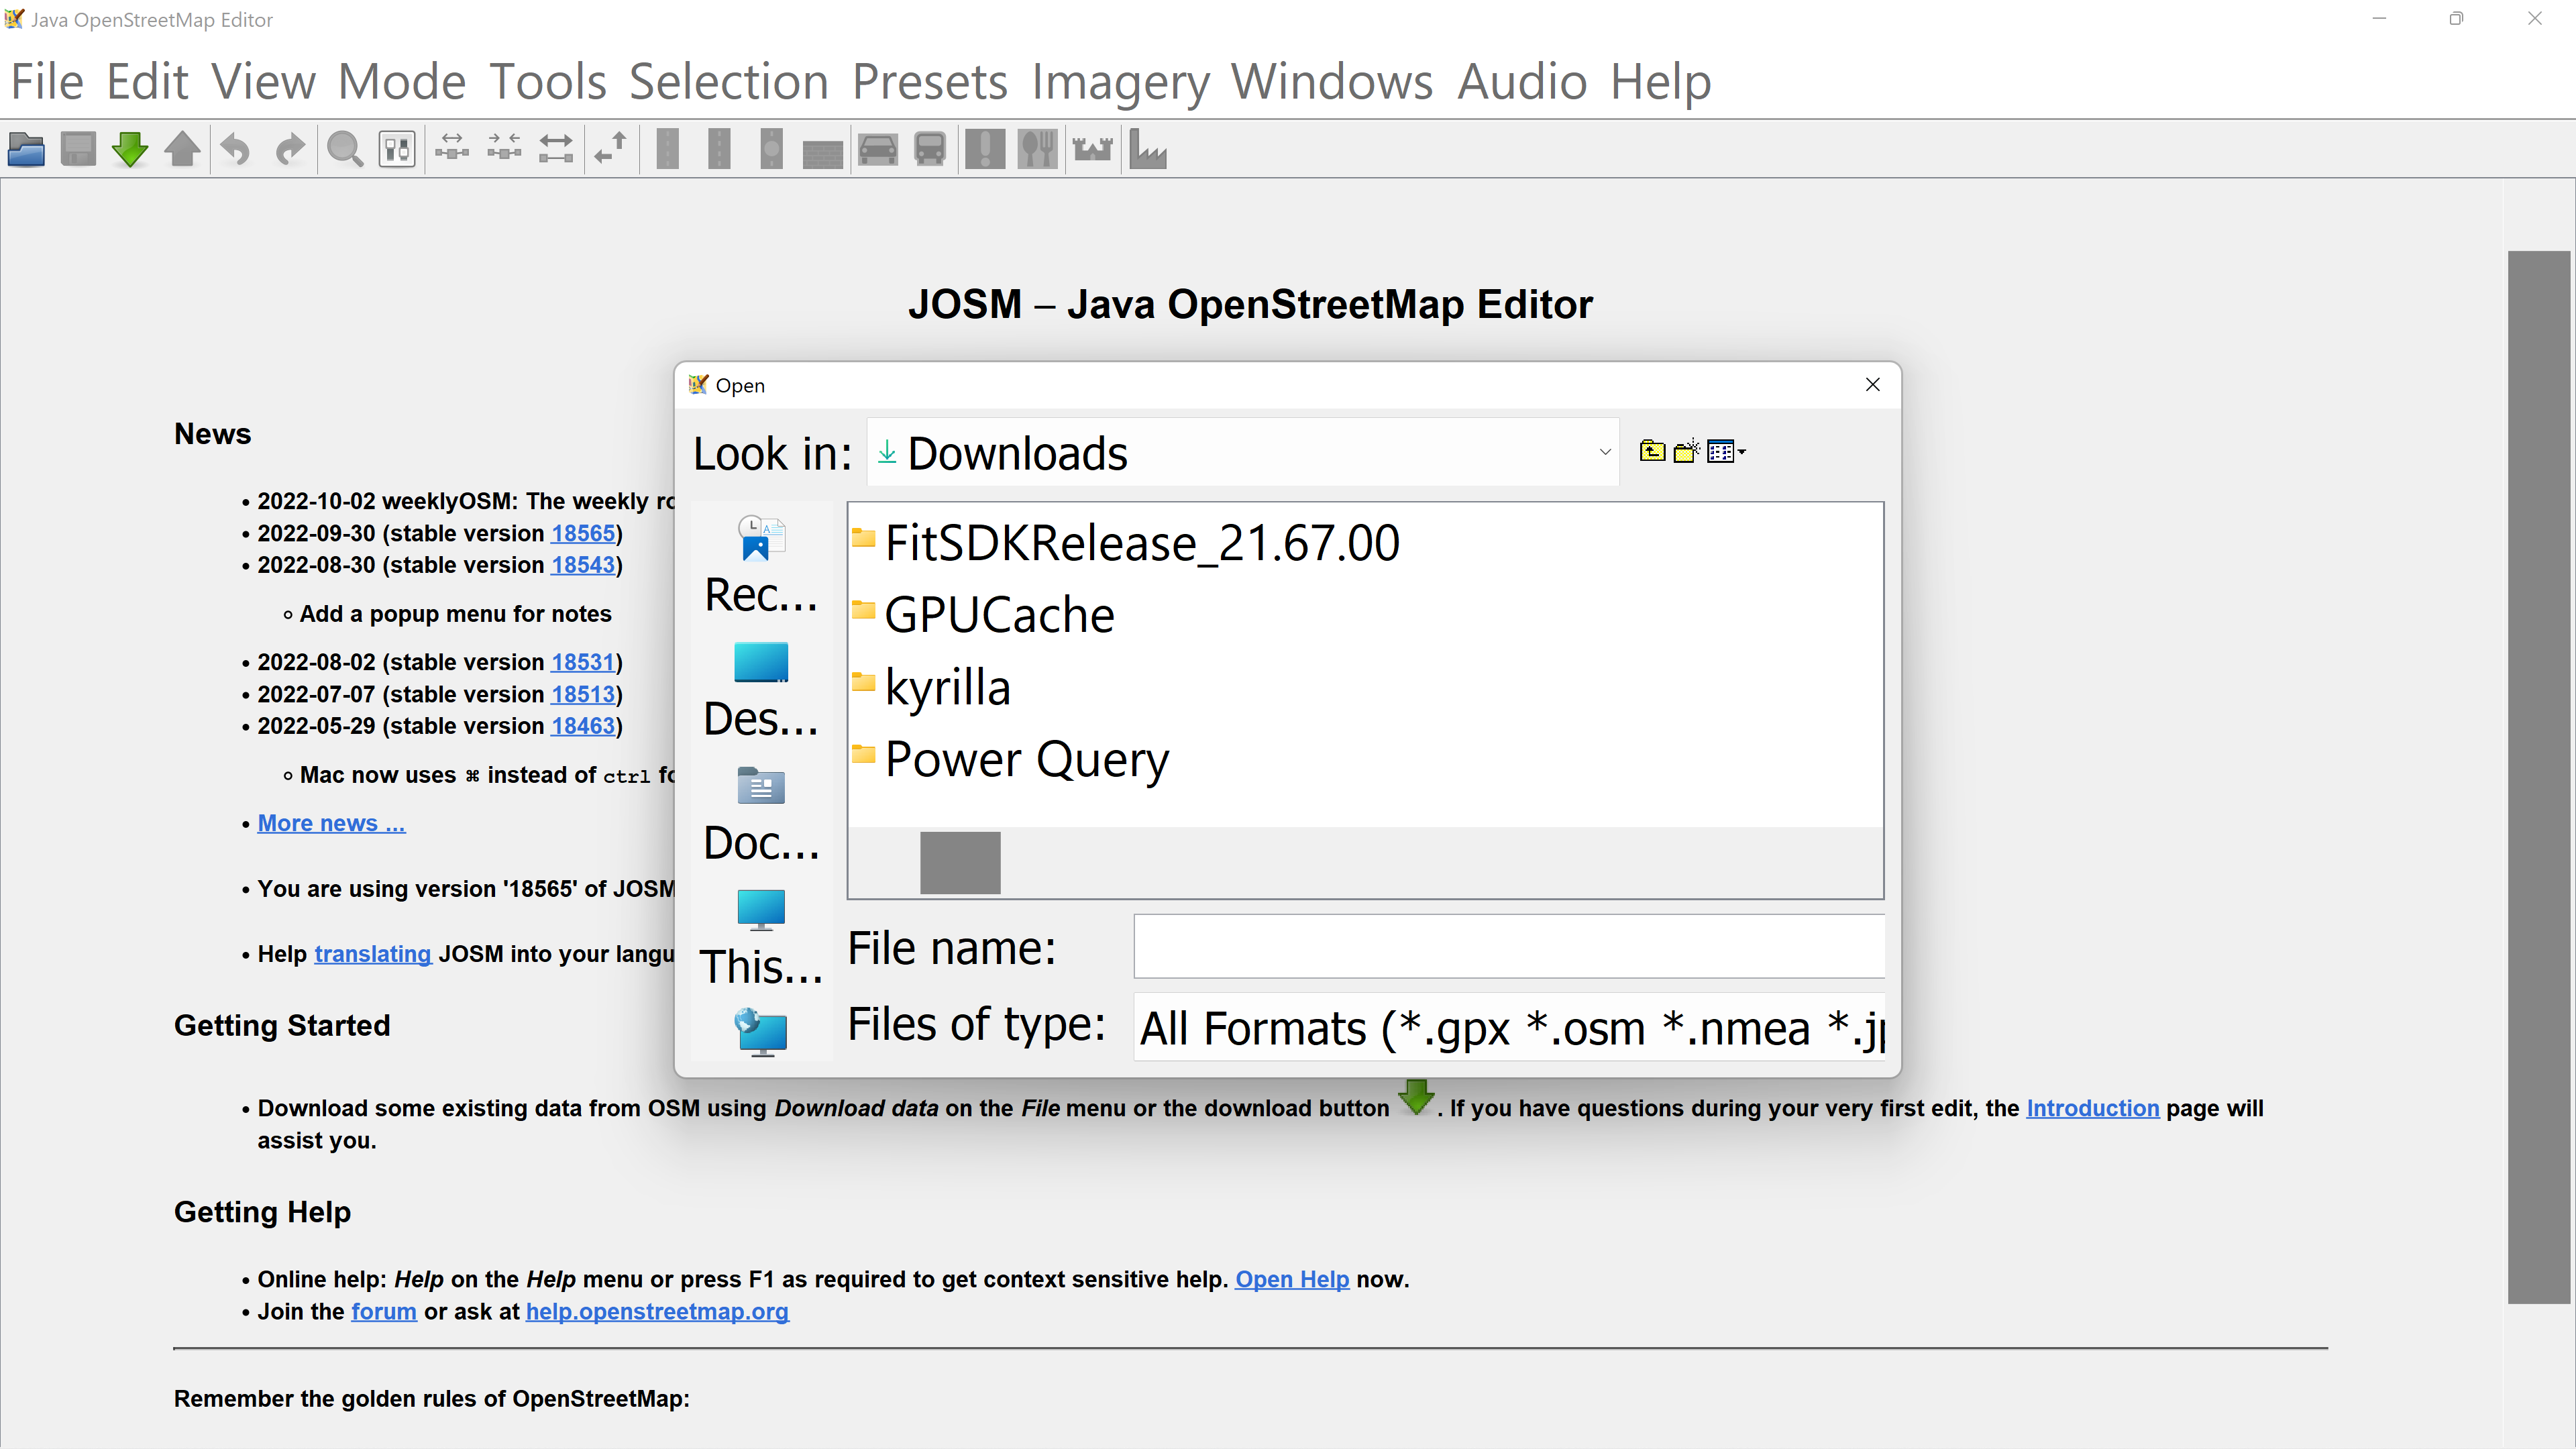2576x1449 pixels.
Task: Click the More news link
Action: pyautogui.click(x=331, y=823)
